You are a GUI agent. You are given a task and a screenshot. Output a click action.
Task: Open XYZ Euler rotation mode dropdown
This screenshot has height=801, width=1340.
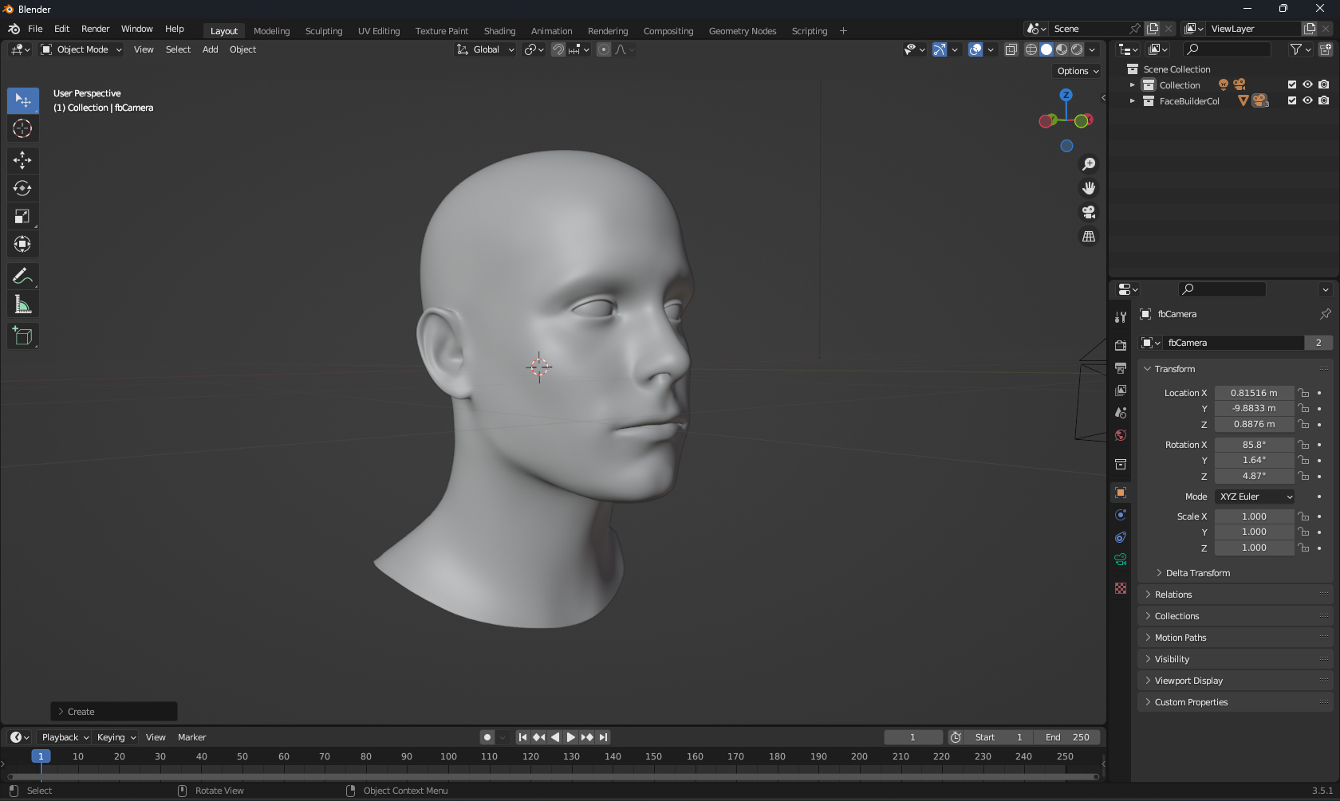[x=1255, y=497]
